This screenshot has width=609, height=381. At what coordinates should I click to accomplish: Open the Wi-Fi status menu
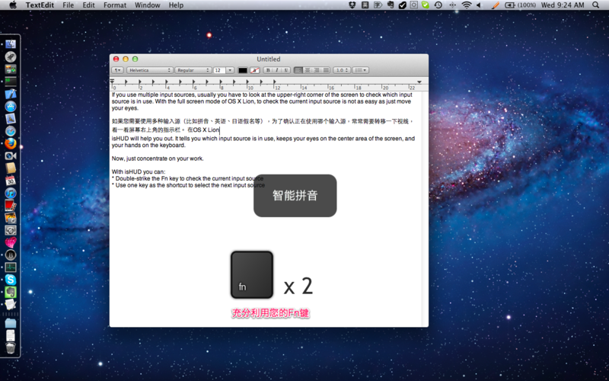point(466,5)
